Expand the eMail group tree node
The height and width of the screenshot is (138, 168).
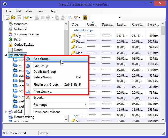6,112
